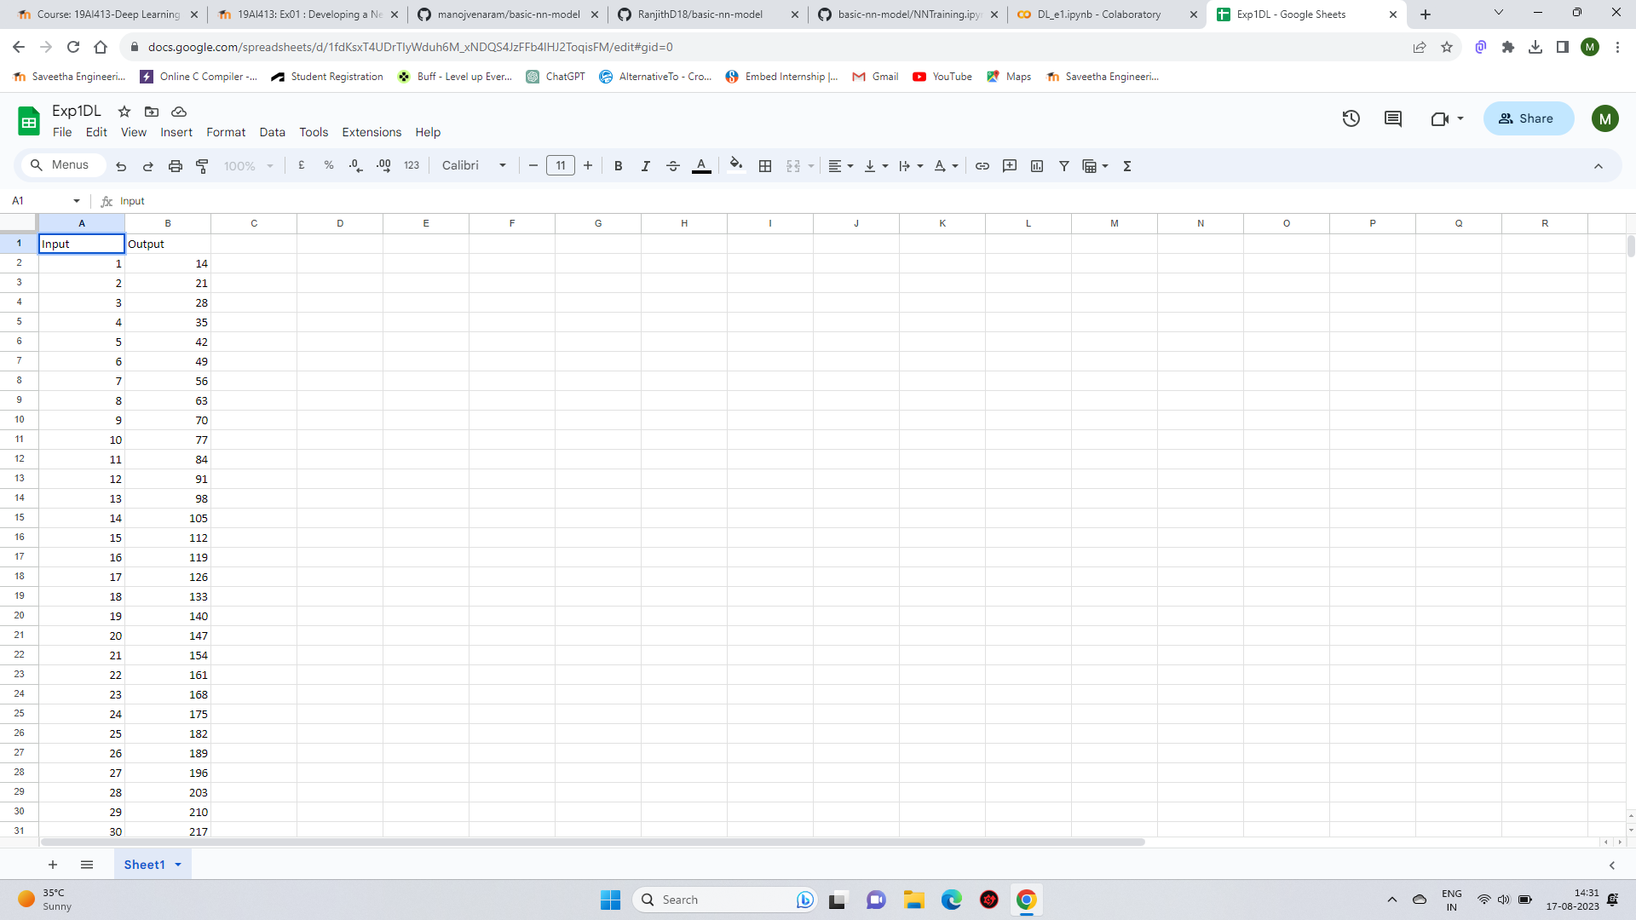This screenshot has width=1636, height=920.
Task: Open version history clock icon
Action: pos(1351,118)
